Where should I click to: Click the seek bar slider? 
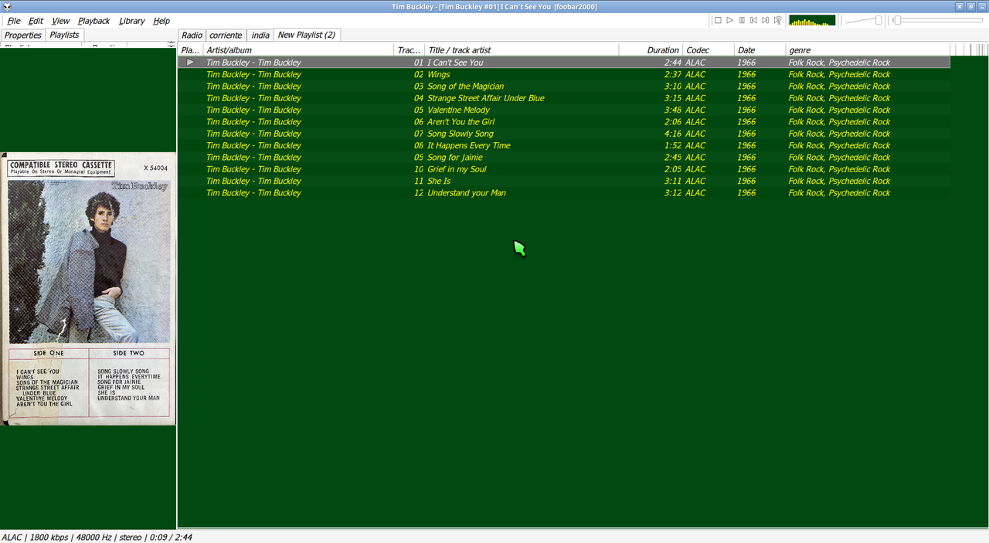[x=938, y=21]
